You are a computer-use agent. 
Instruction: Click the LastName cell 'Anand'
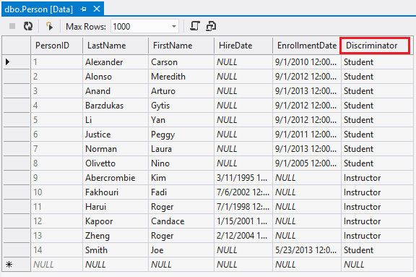[x=116, y=91]
